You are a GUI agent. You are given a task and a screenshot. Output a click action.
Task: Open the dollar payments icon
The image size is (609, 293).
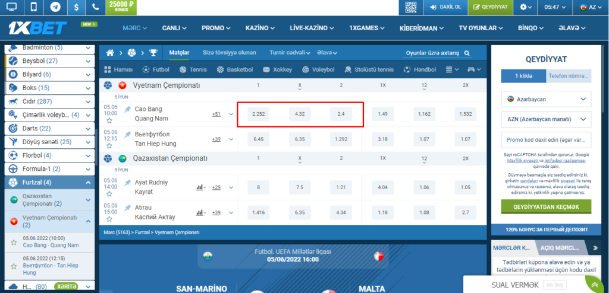pyautogui.click(x=77, y=7)
